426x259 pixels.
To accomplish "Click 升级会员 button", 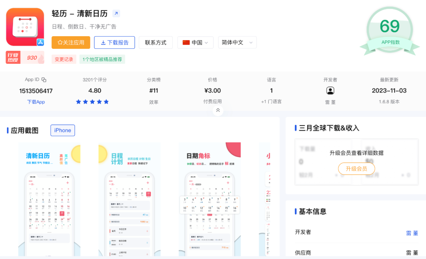I will click(x=357, y=169).
